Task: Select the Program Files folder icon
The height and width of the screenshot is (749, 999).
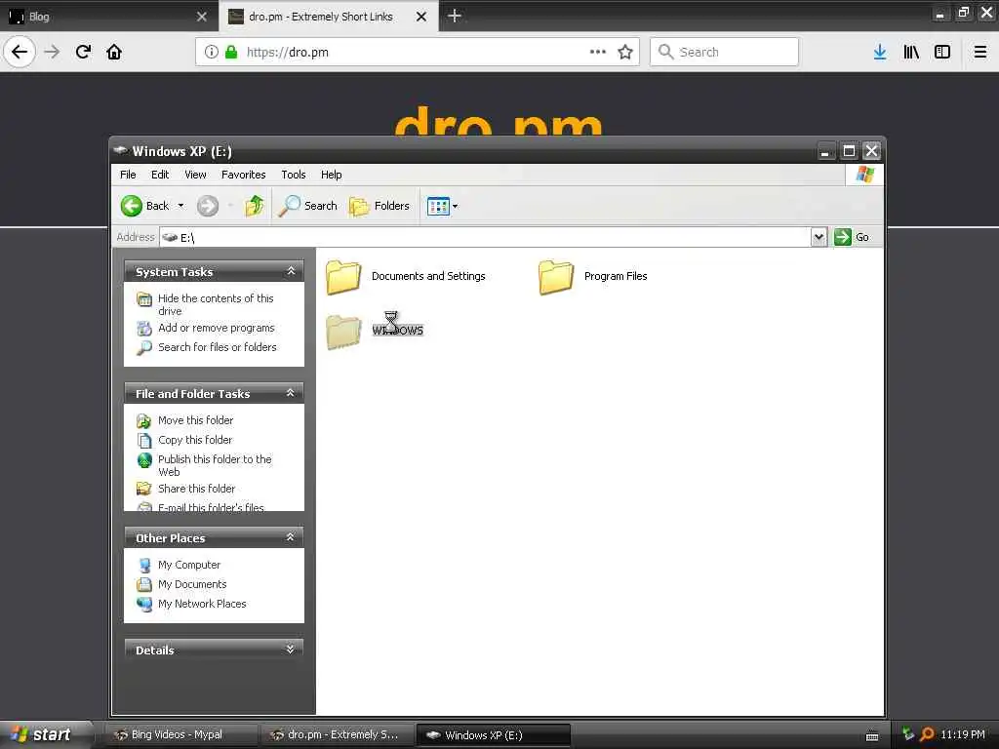Action: [555, 277]
